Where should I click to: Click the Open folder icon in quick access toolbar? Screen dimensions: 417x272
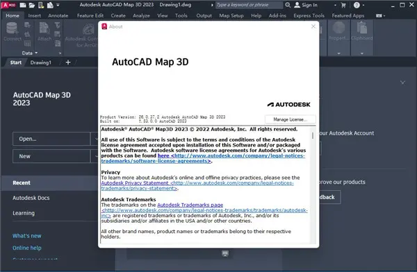click(32, 5)
